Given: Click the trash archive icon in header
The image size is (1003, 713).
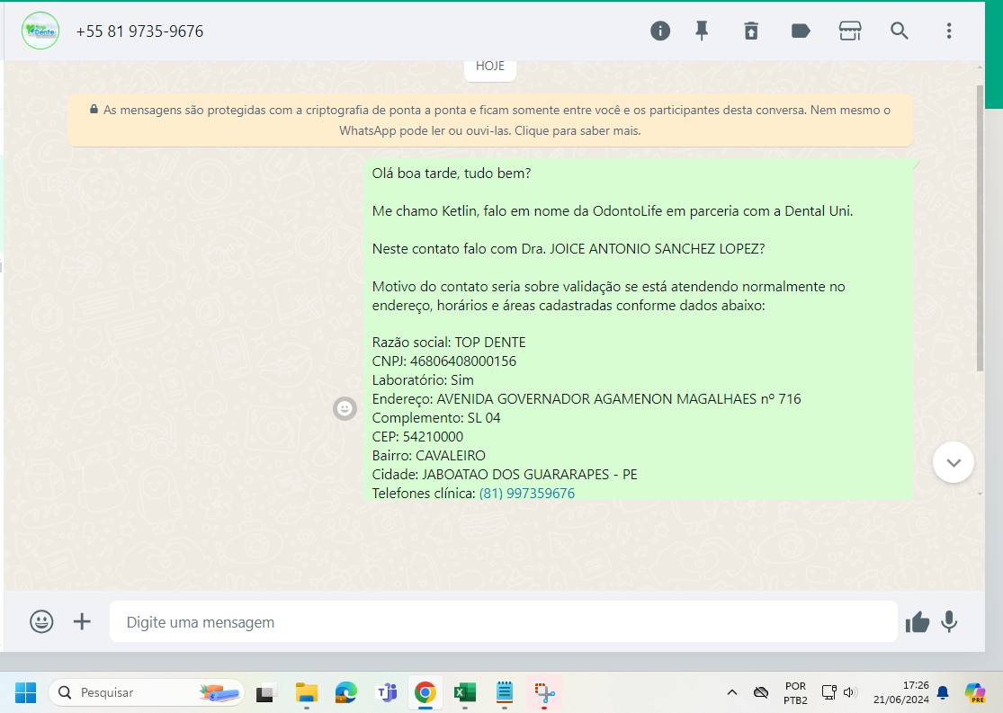Looking at the screenshot, I should point(751,31).
